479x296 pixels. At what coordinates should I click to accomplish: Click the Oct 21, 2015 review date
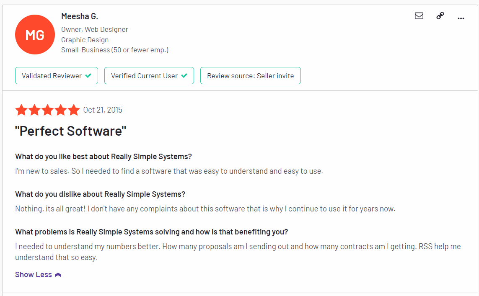103,110
